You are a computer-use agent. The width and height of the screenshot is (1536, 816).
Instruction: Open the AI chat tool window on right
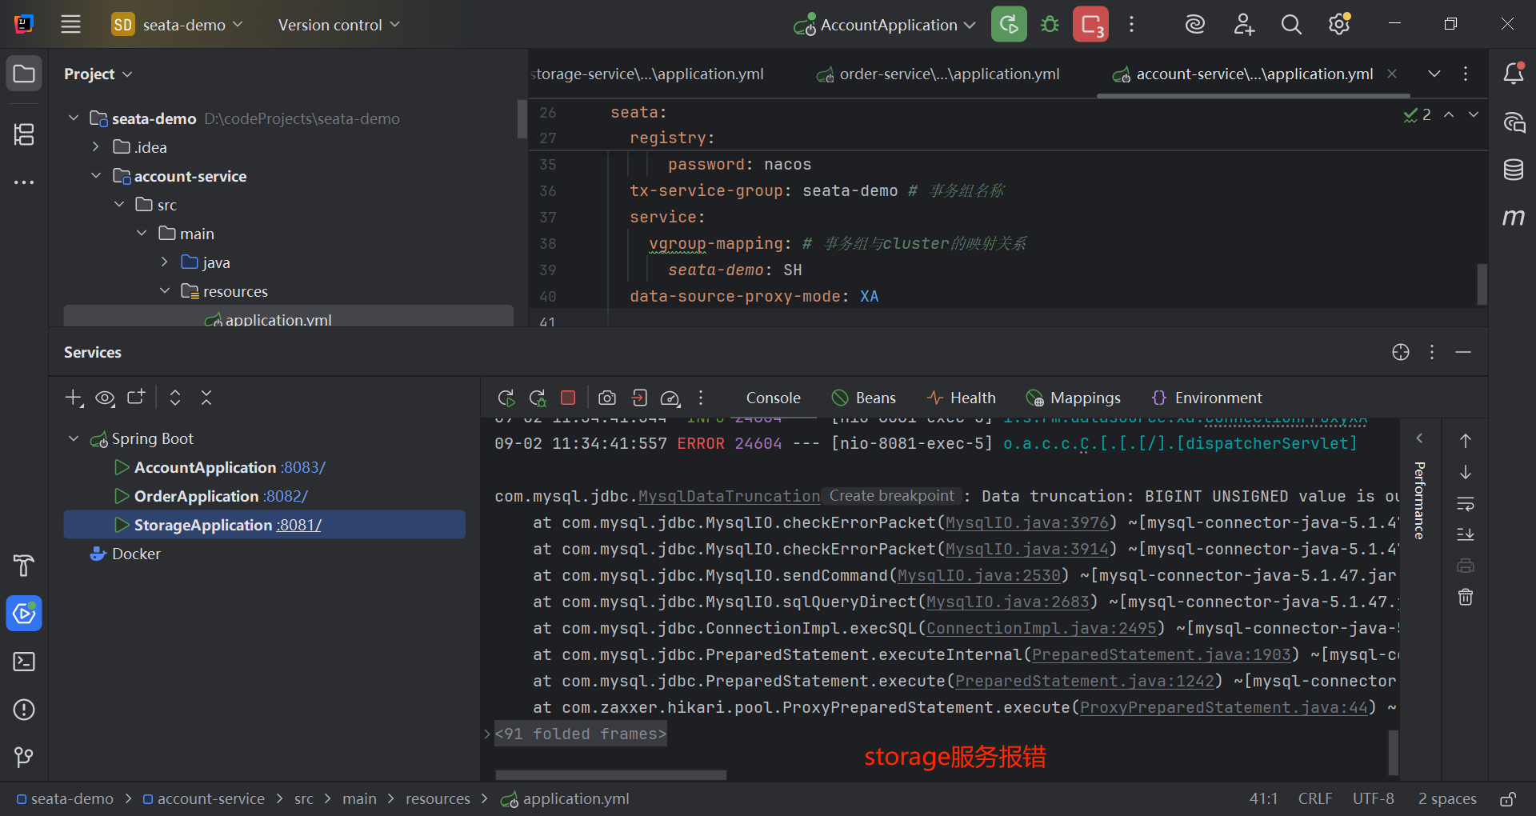coord(1514,122)
